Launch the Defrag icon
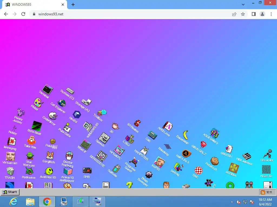 (179, 167)
